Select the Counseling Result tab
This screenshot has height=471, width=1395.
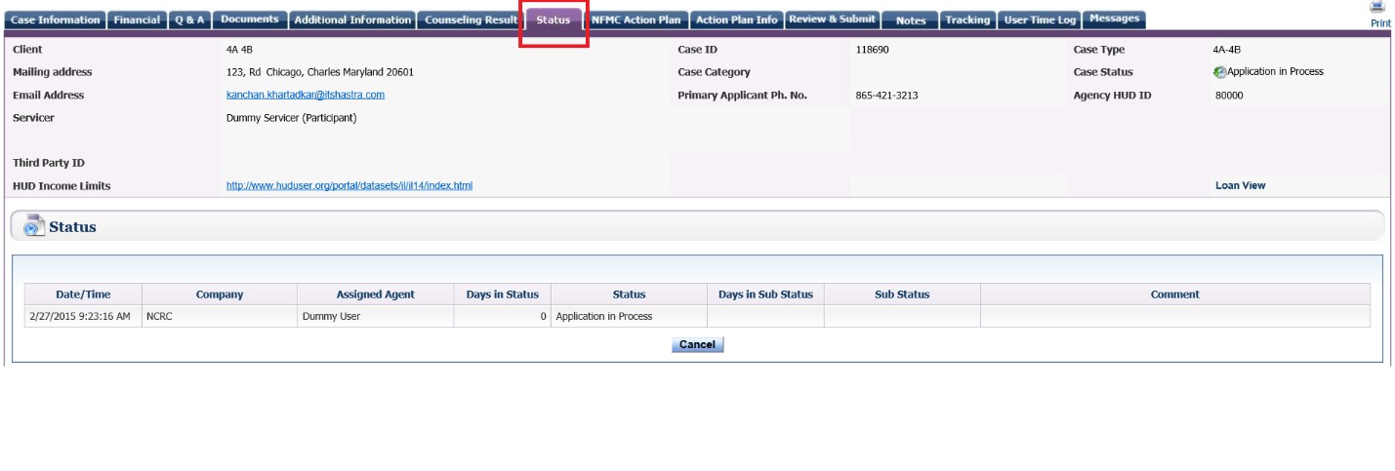472,20
